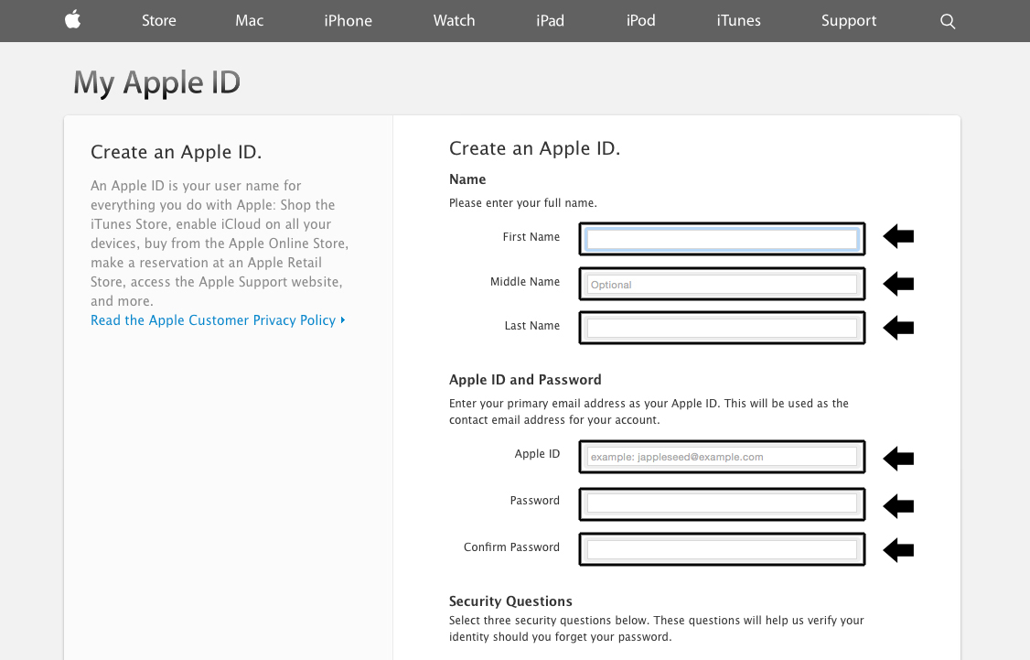The image size is (1030, 660).
Task: Select the Last Name text box
Action: [722, 328]
